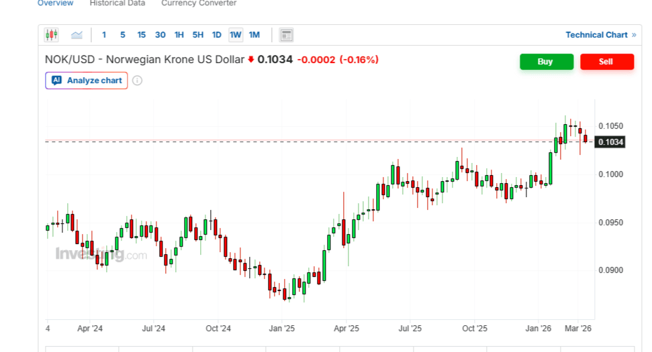Go to the Overview tab
This screenshot has height=352, width=652.
pos(55,3)
